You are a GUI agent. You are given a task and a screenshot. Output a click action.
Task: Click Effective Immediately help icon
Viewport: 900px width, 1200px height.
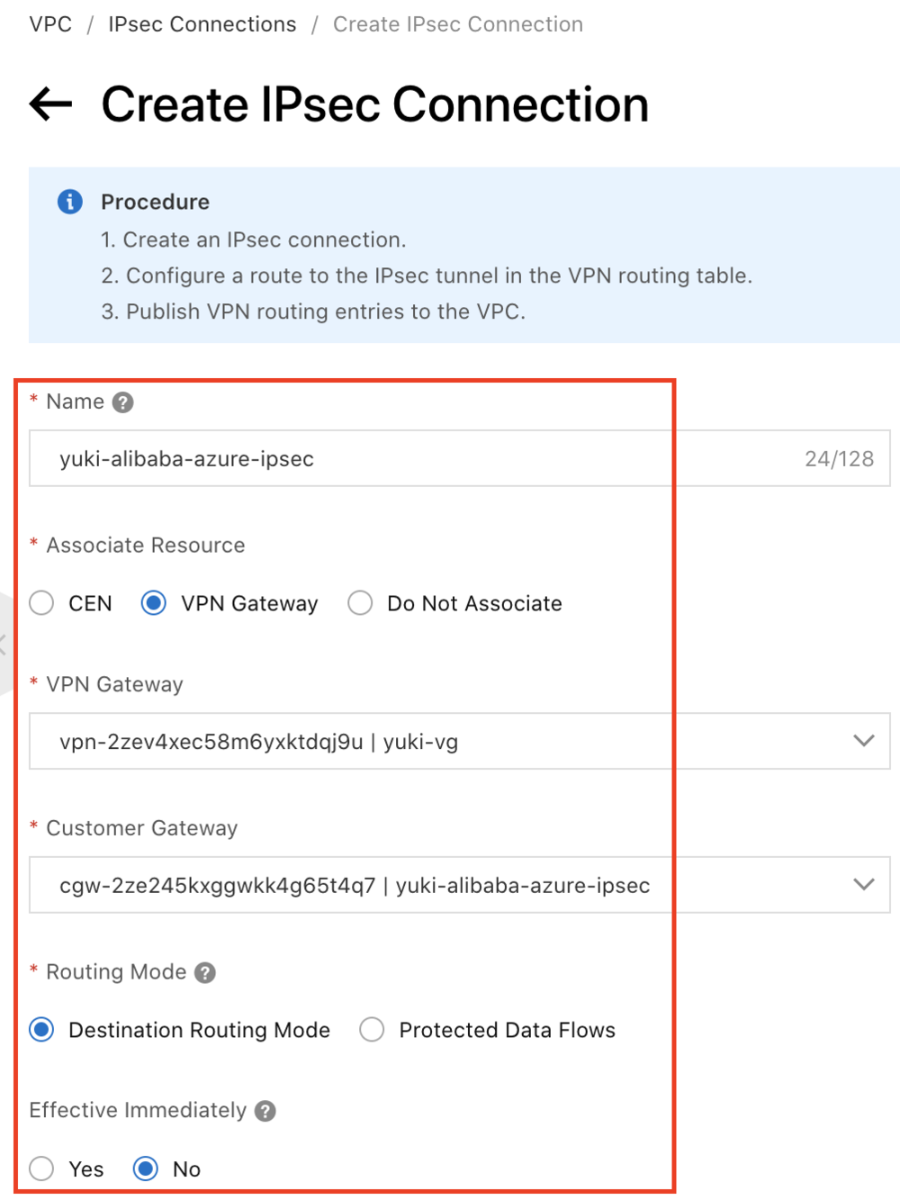tap(265, 1111)
